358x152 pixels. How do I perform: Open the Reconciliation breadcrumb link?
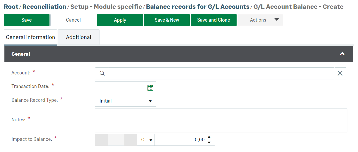(44, 7)
